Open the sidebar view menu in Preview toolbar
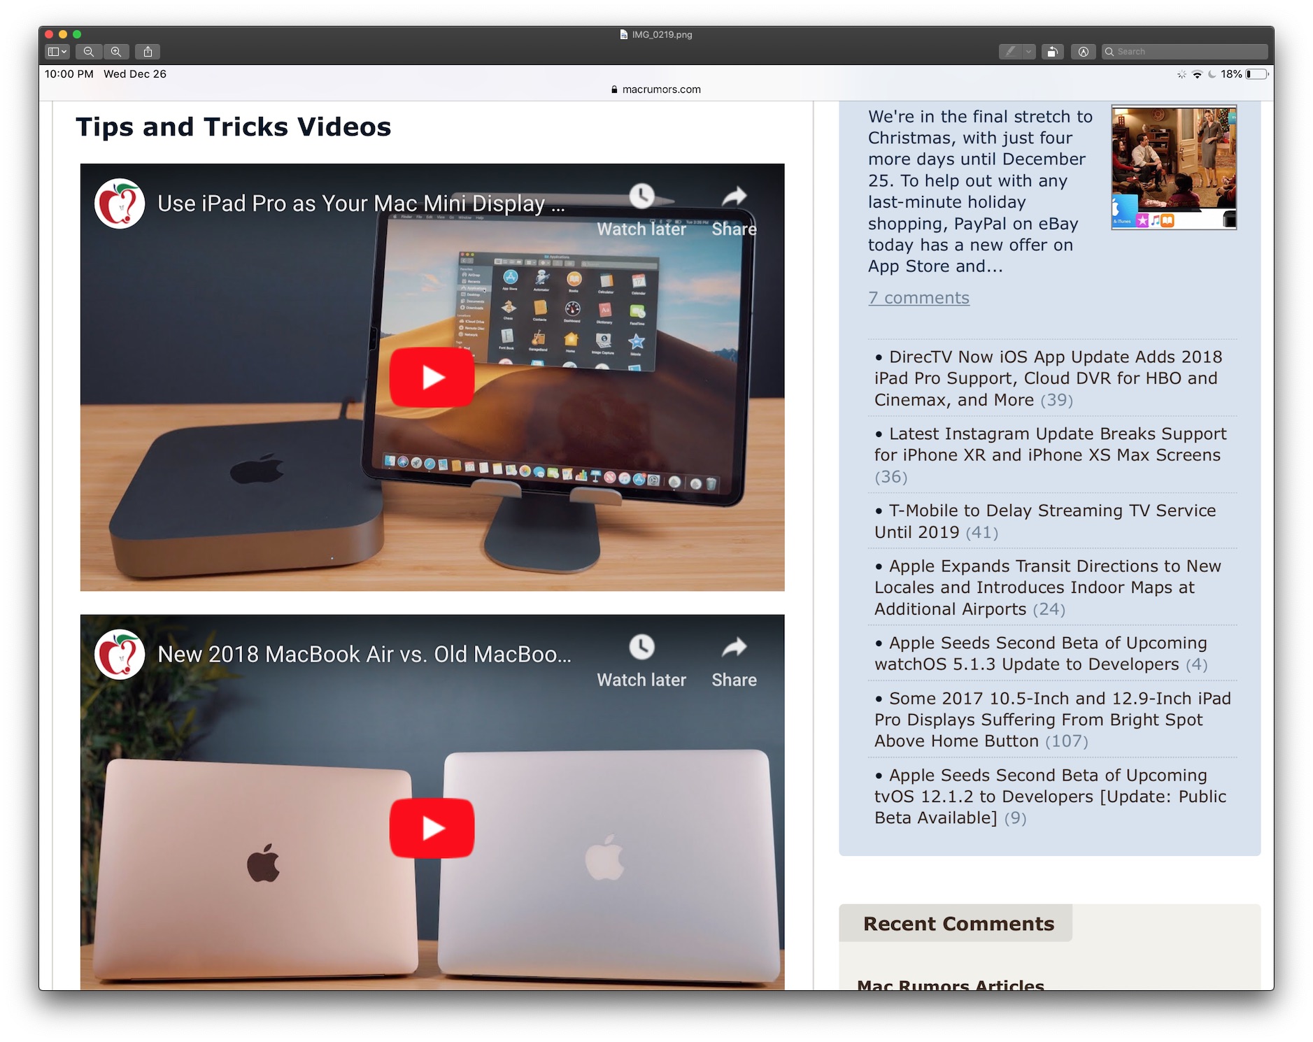Viewport: 1313px width, 1042px height. pos(57,52)
